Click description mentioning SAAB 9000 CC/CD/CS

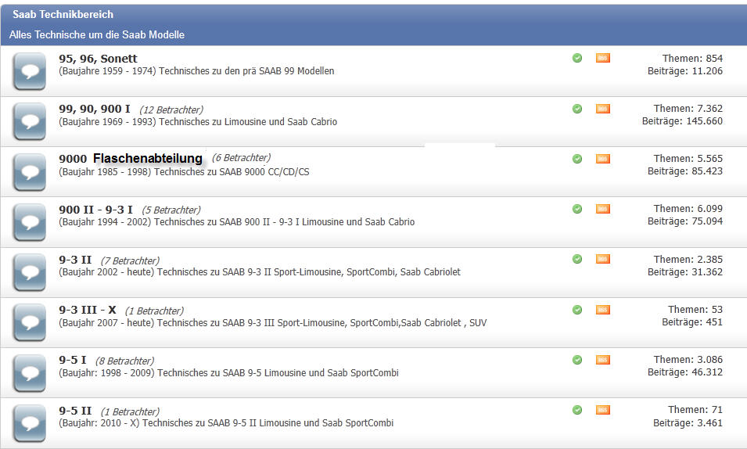tap(184, 172)
